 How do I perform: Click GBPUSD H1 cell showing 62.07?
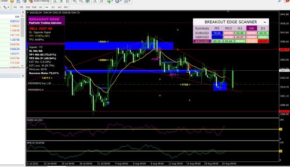tap(240, 37)
